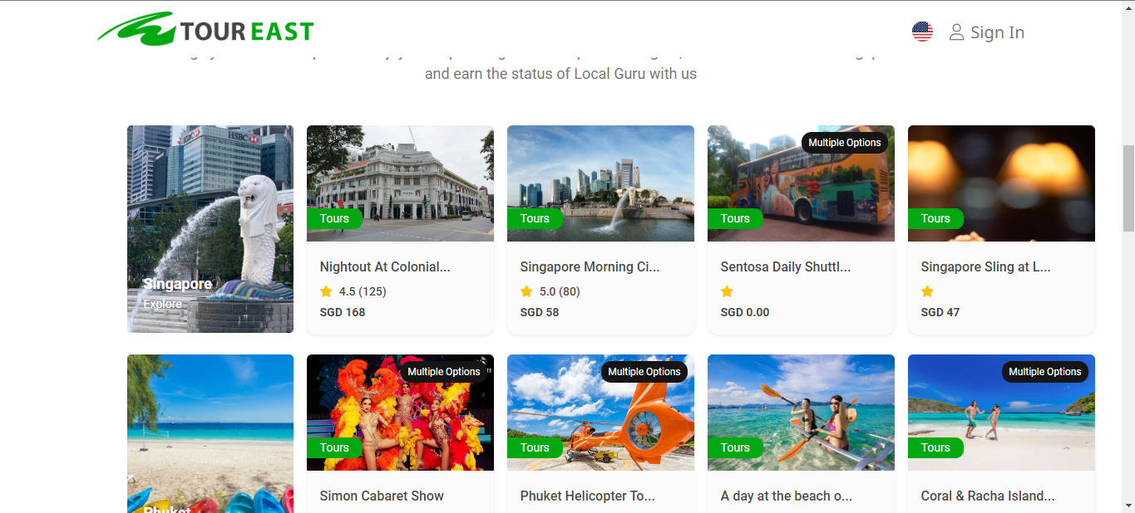Open the Sign In link
The image size is (1135, 513).
pos(997,32)
